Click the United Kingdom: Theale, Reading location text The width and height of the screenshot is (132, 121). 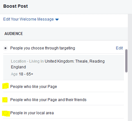point(75,61)
